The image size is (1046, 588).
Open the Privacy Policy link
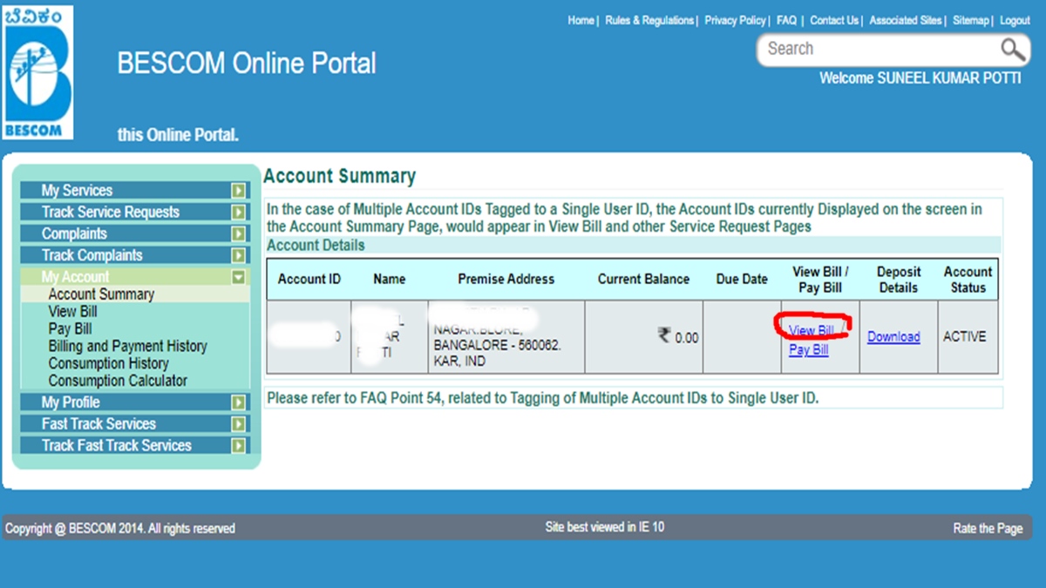(x=735, y=20)
